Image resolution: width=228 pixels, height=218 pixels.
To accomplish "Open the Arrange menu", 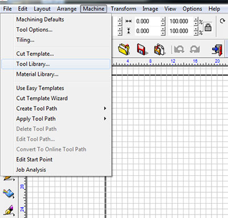I will [x=67, y=9].
